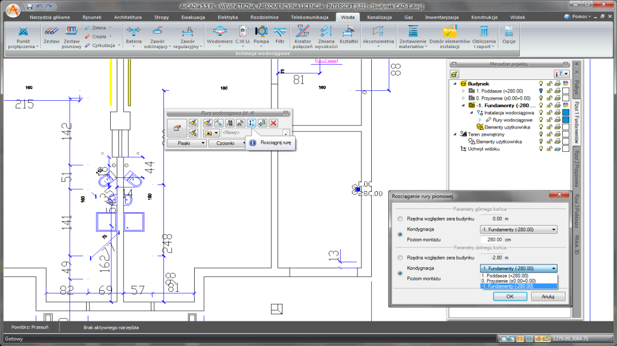617x346 pixels.
Task: Insert a C.W.U. heater
Action: pos(243,37)
